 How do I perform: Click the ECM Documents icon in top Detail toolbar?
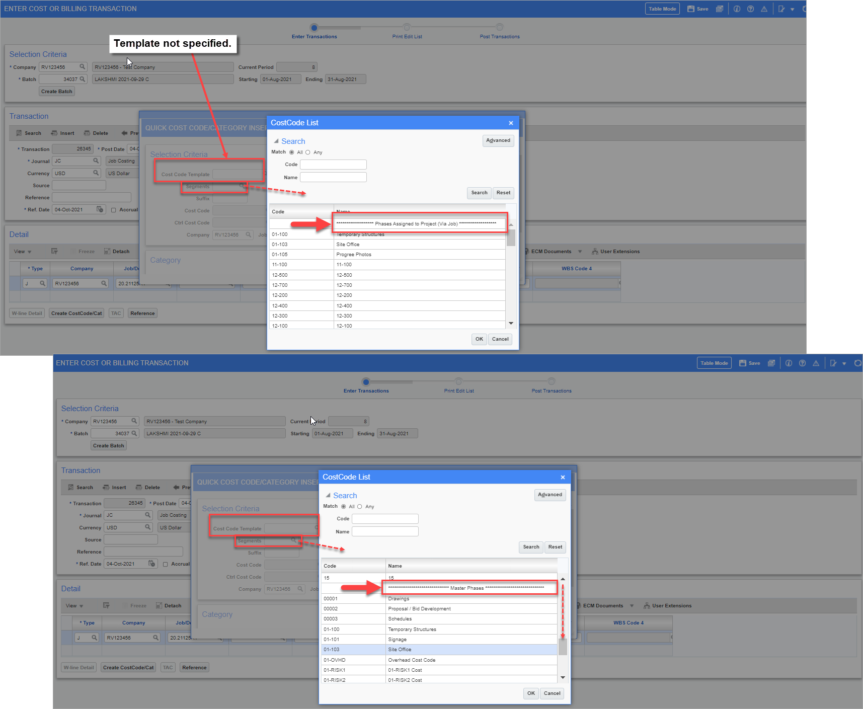click(x=526, y=252)
